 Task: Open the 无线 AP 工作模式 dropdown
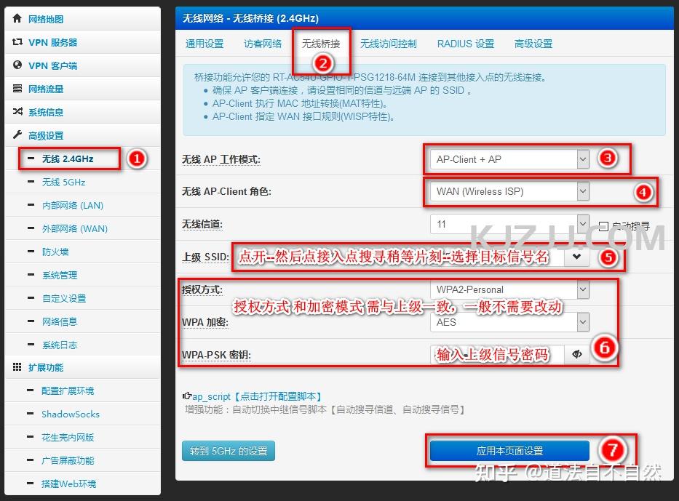click(x=509, y=159)
